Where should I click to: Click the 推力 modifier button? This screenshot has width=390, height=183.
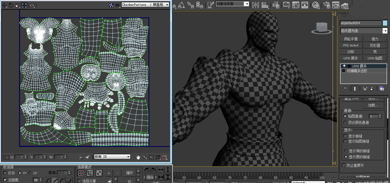pyautogui.click(x=375, y=39)
